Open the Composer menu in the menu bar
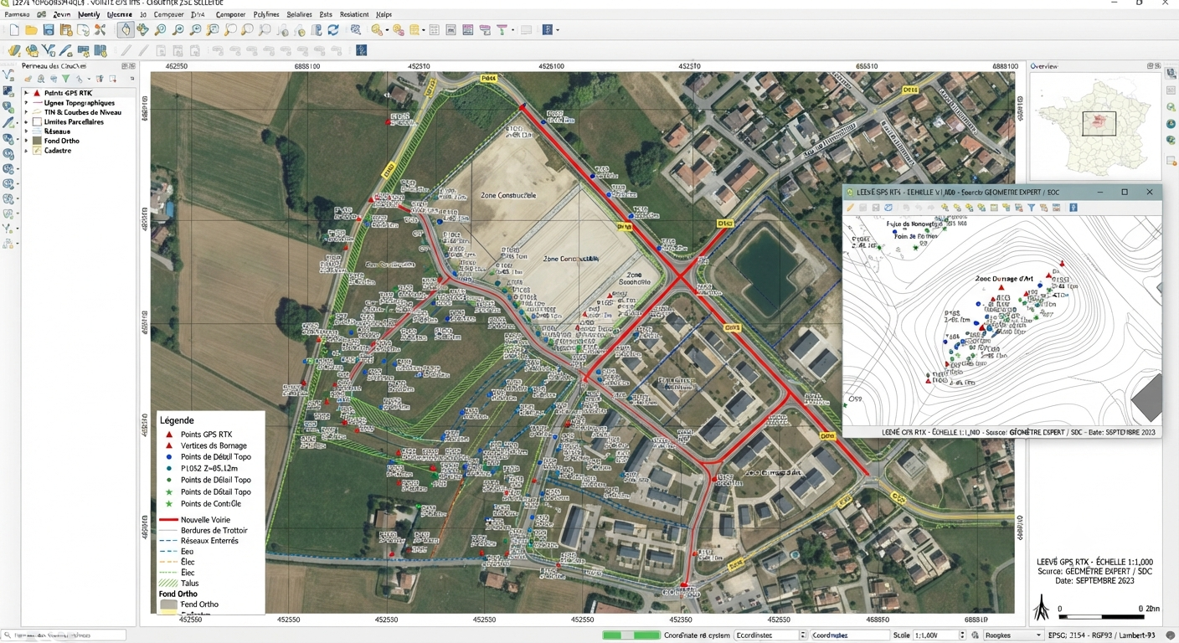 tap(230, 14)
